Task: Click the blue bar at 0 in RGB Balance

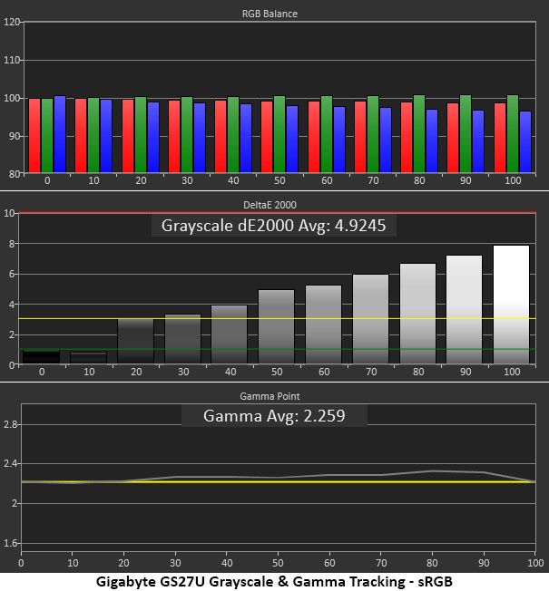Action: 60,134
